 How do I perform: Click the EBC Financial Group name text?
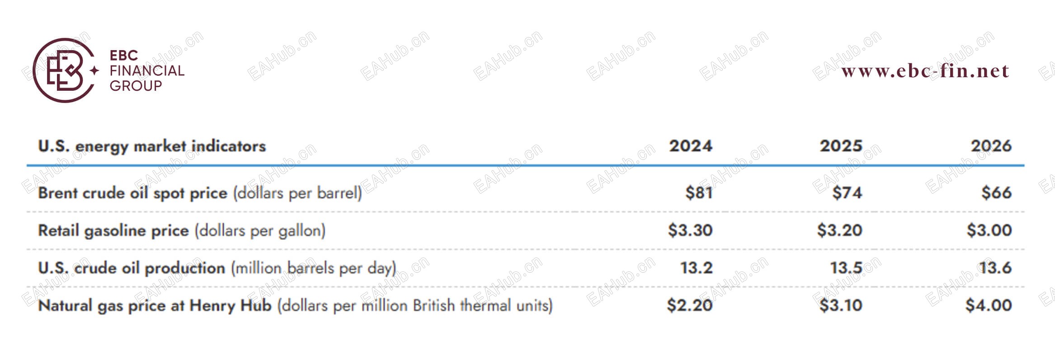146,71
